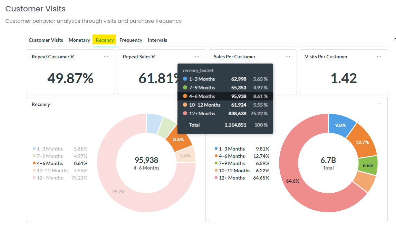Click the 49.87% repeat customer value

coord(70,78)
